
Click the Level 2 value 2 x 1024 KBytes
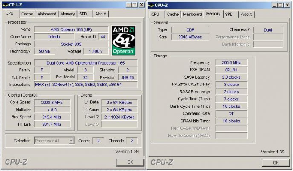119,117
